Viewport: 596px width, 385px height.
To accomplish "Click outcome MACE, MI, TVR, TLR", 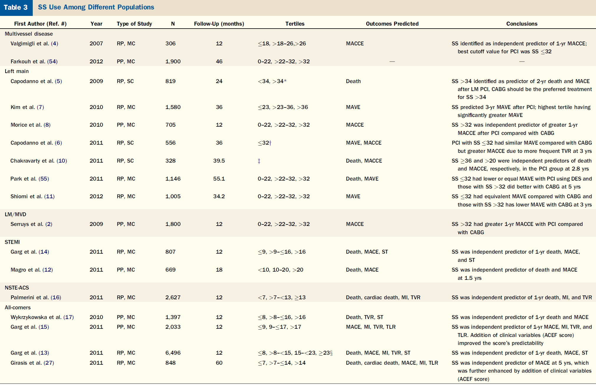I will click(x=371, y=327).
